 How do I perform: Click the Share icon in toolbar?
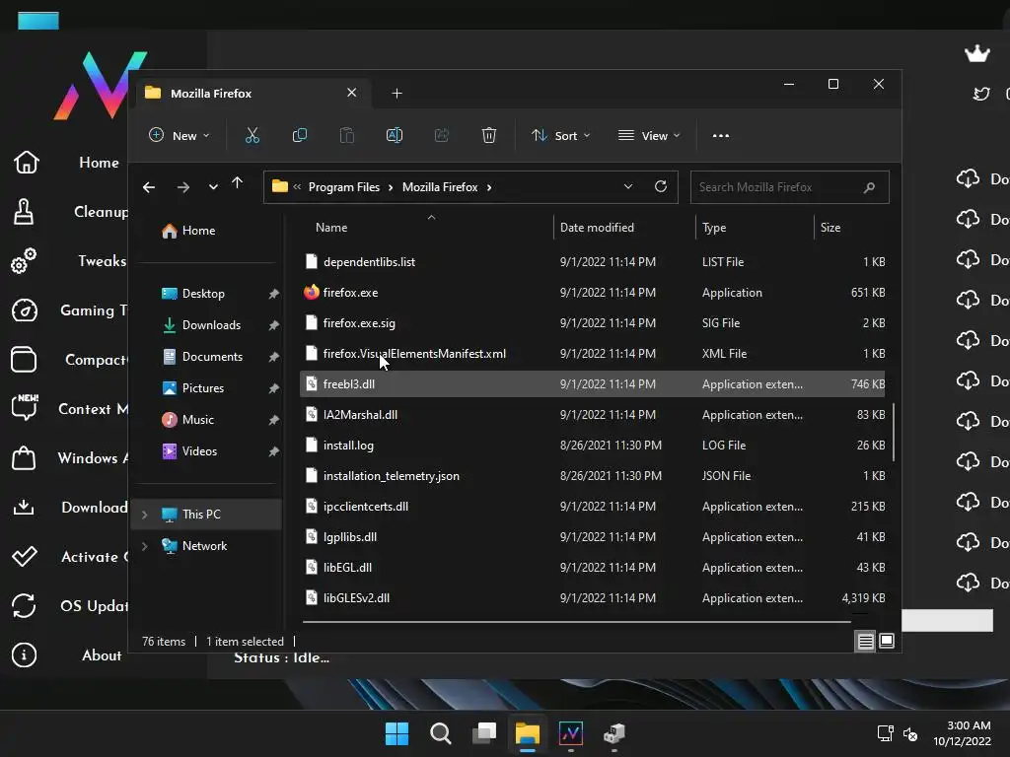442,136
